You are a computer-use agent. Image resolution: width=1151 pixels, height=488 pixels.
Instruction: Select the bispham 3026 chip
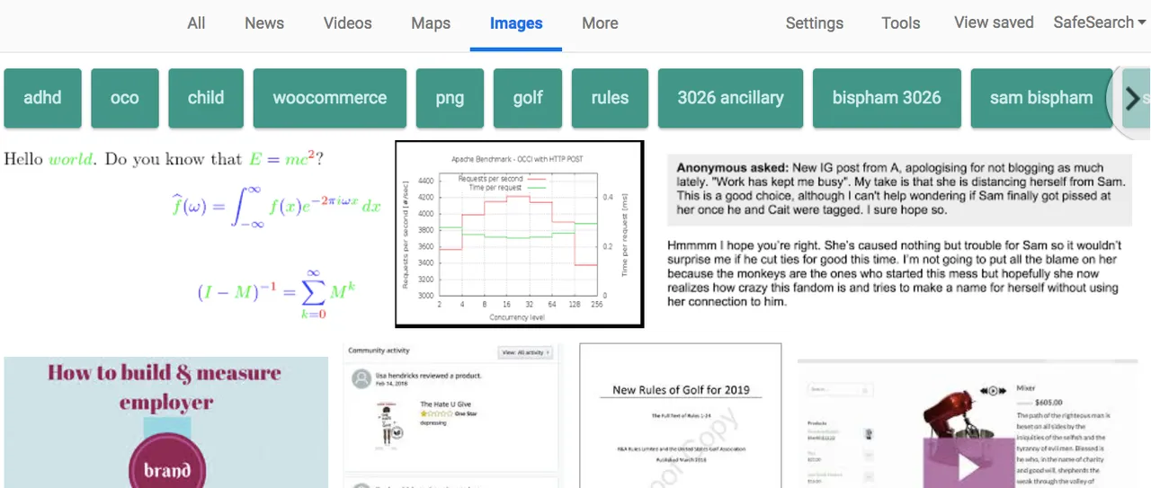(887, 98)
